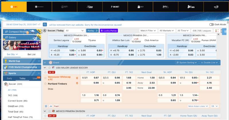Toggle Dark Mode switch

pyautogui.click(x=212, y=25)
